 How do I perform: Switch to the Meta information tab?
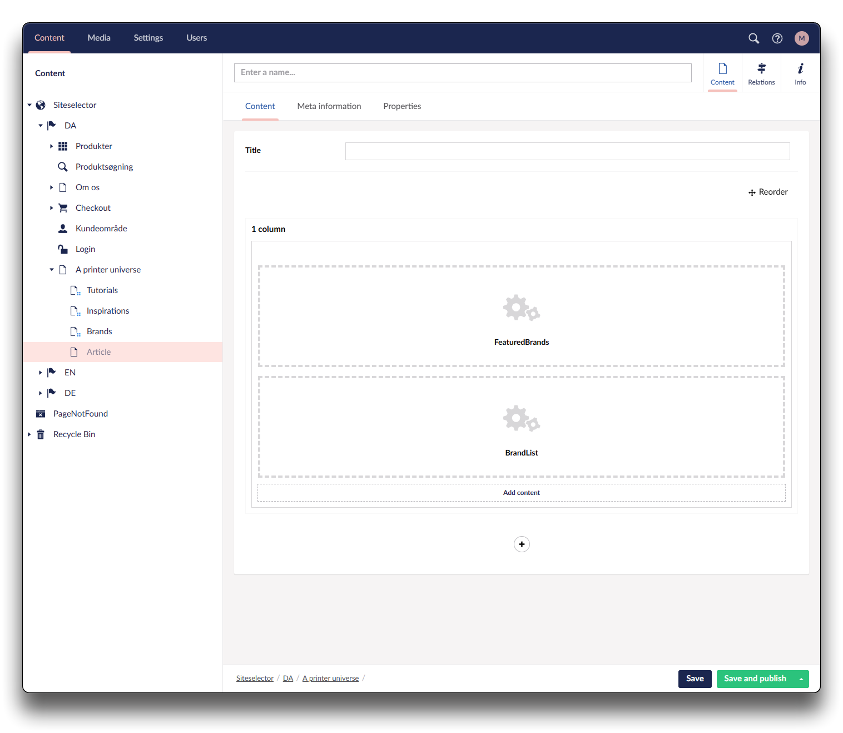point(329,106)
